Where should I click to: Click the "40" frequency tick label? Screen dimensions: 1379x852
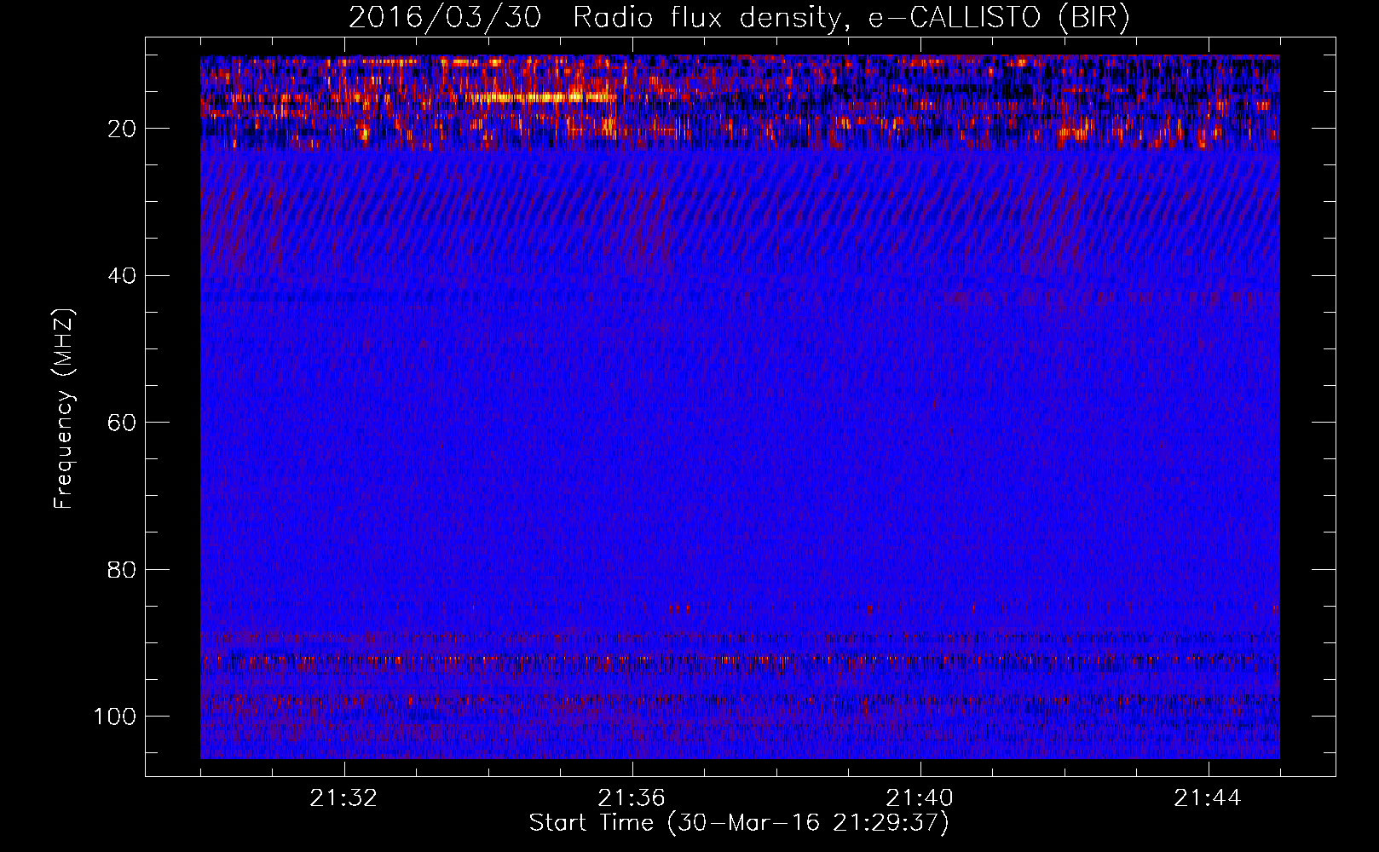(122, 275)
